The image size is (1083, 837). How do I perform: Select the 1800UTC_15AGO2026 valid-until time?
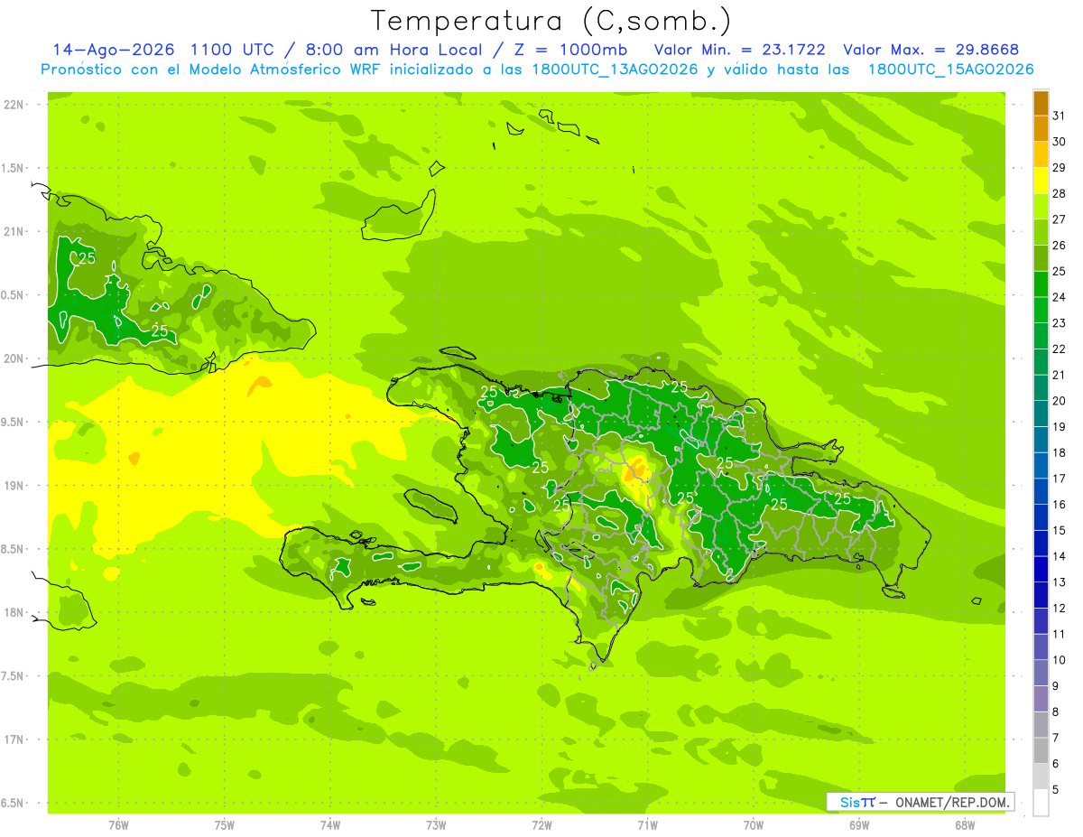[x=950, y=70]
